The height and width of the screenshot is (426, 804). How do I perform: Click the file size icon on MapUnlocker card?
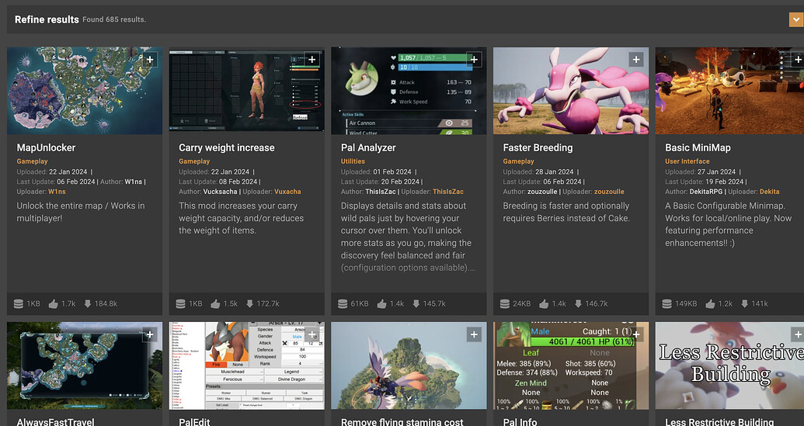click(19, 303)
